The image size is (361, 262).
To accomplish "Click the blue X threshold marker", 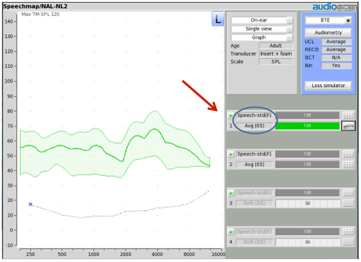I will coord(30,204).
